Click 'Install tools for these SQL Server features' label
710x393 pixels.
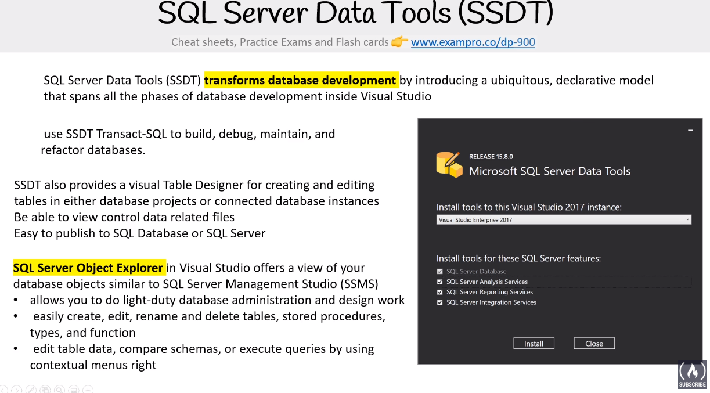tap(518, 258)
